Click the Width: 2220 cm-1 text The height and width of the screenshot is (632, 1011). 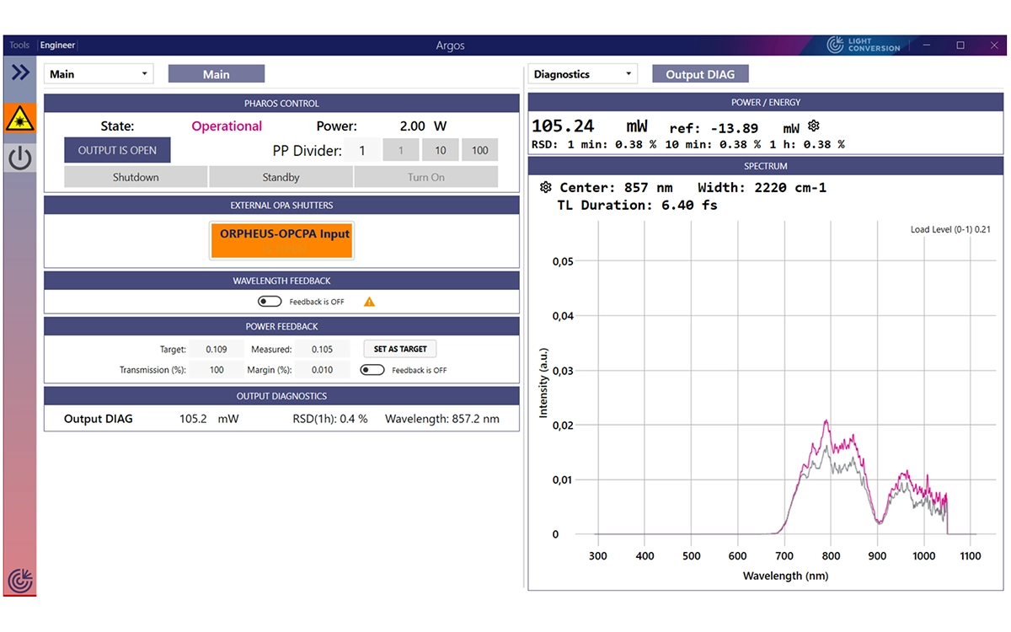tap(762, 187)
